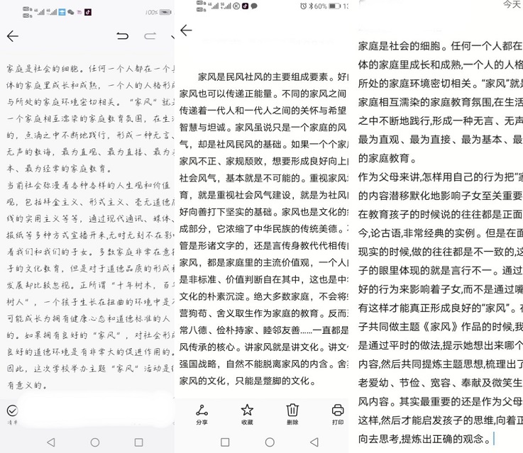
Task: Undo the last edit in handwritten note
Action: click(x=123, y=36)
